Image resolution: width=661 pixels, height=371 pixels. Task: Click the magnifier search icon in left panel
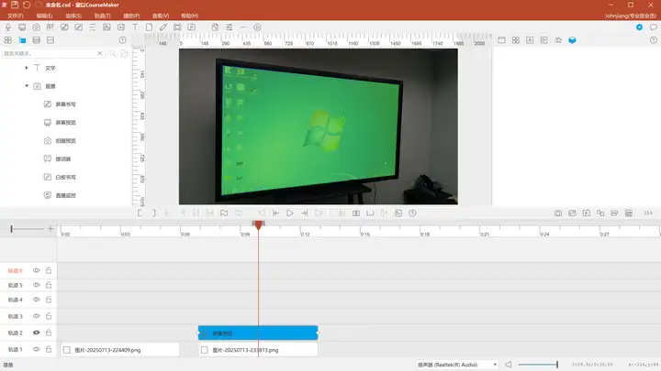tap(113, 53)
